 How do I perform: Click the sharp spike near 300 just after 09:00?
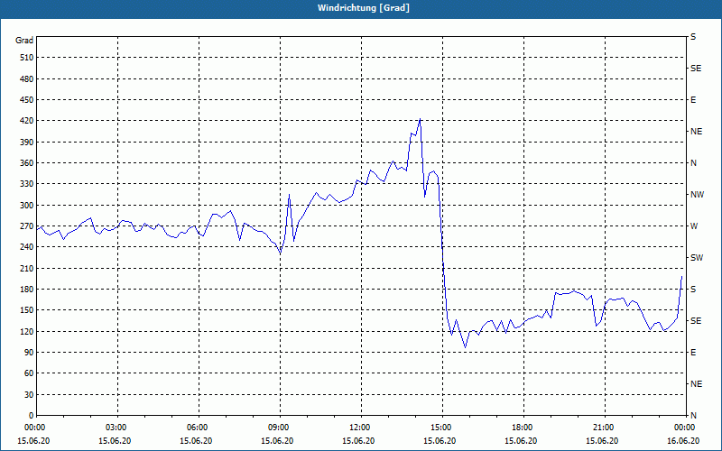point(289,195)
